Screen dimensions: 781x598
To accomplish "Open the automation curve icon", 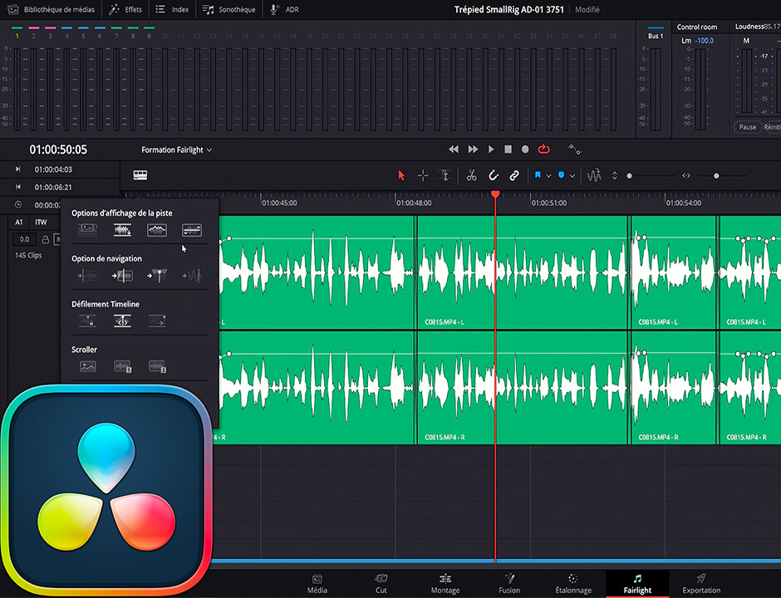I will point(574,149).
